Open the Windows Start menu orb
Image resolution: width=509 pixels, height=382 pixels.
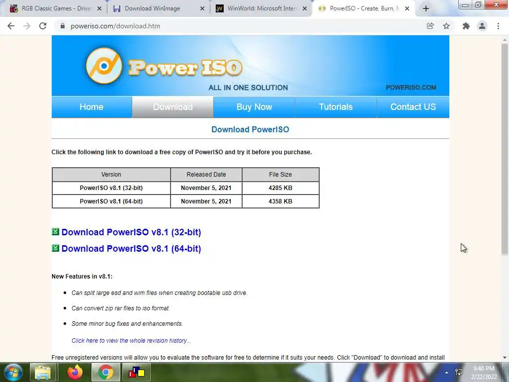tap(13, 372)
